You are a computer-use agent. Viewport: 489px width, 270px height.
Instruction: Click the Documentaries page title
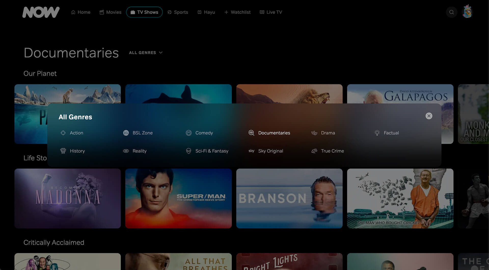click(x=71, y=53)
